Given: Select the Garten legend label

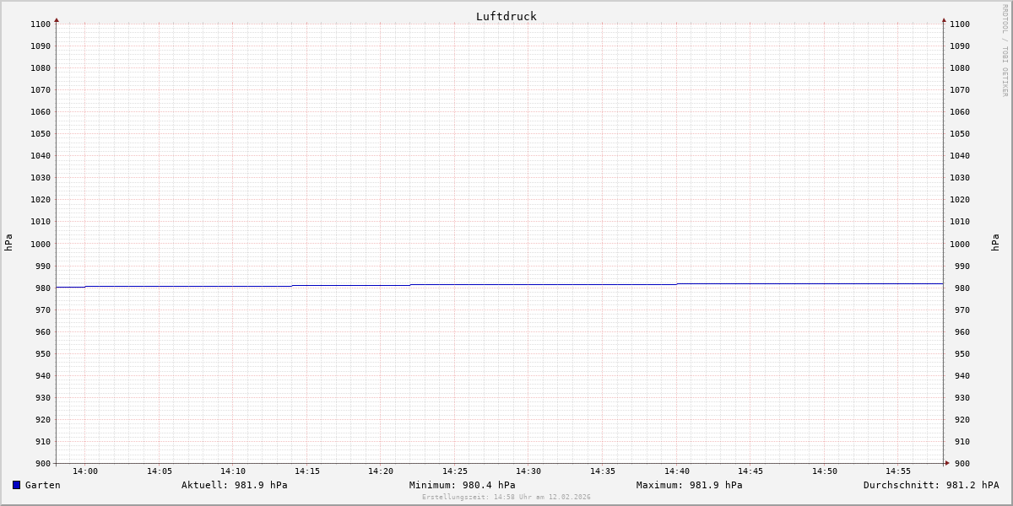Looking at the screenshot, I should 43,485.
